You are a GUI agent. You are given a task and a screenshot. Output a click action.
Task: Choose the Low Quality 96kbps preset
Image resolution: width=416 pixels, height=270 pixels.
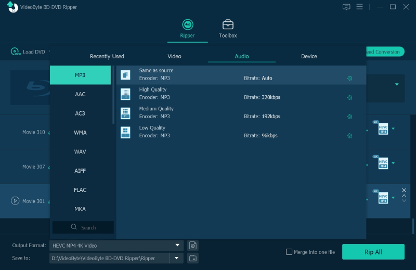[241, 133]
